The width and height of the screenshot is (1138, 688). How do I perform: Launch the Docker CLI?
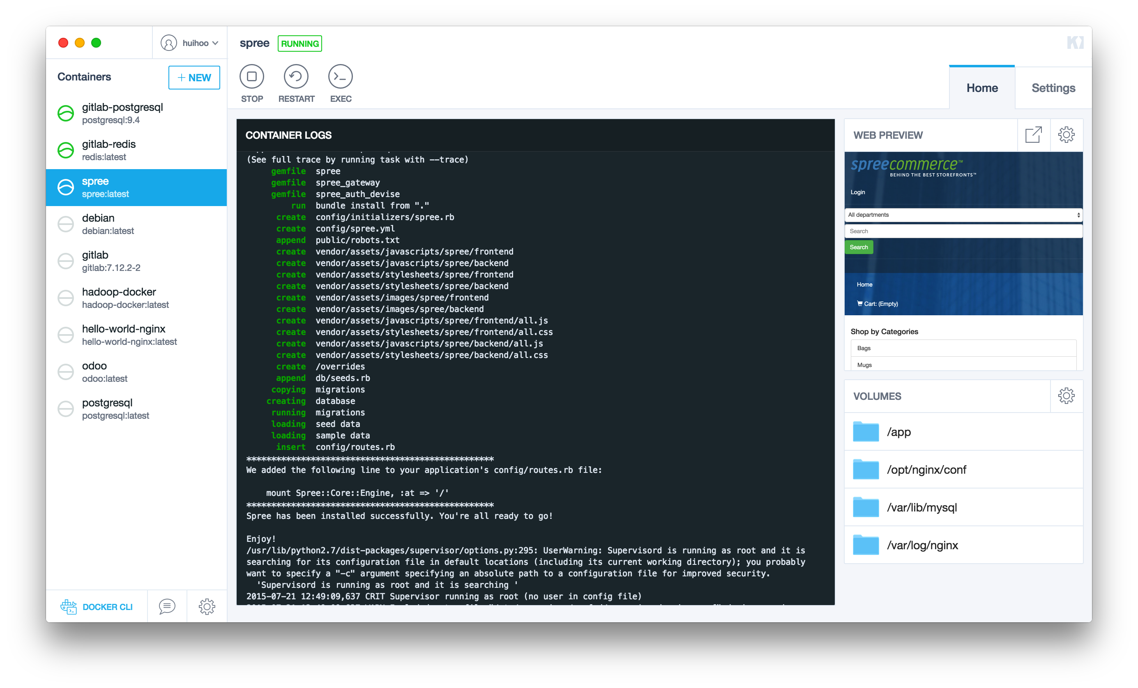(x=97, y=606)
